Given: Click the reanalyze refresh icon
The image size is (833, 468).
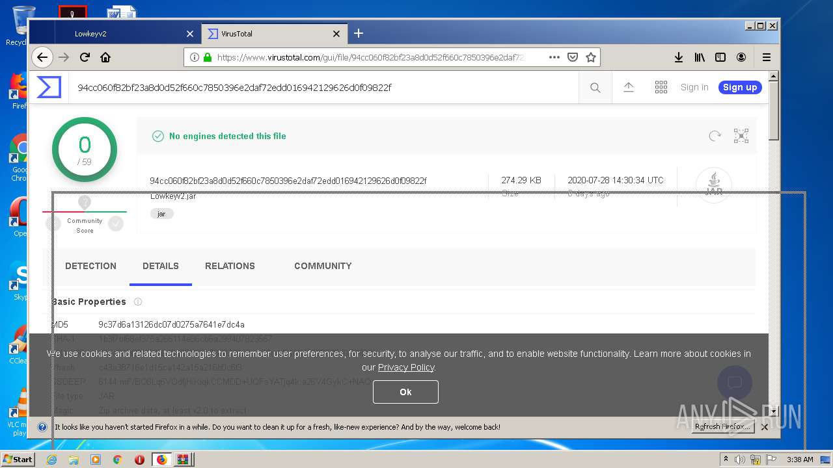Looking at the screenshot, I should coord(715,136).
